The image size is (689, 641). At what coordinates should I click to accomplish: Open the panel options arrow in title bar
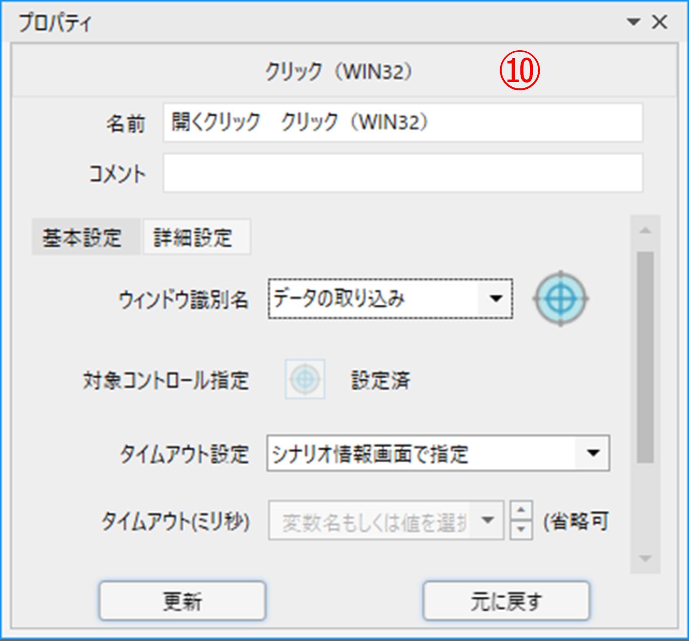(x=633, y=22)
